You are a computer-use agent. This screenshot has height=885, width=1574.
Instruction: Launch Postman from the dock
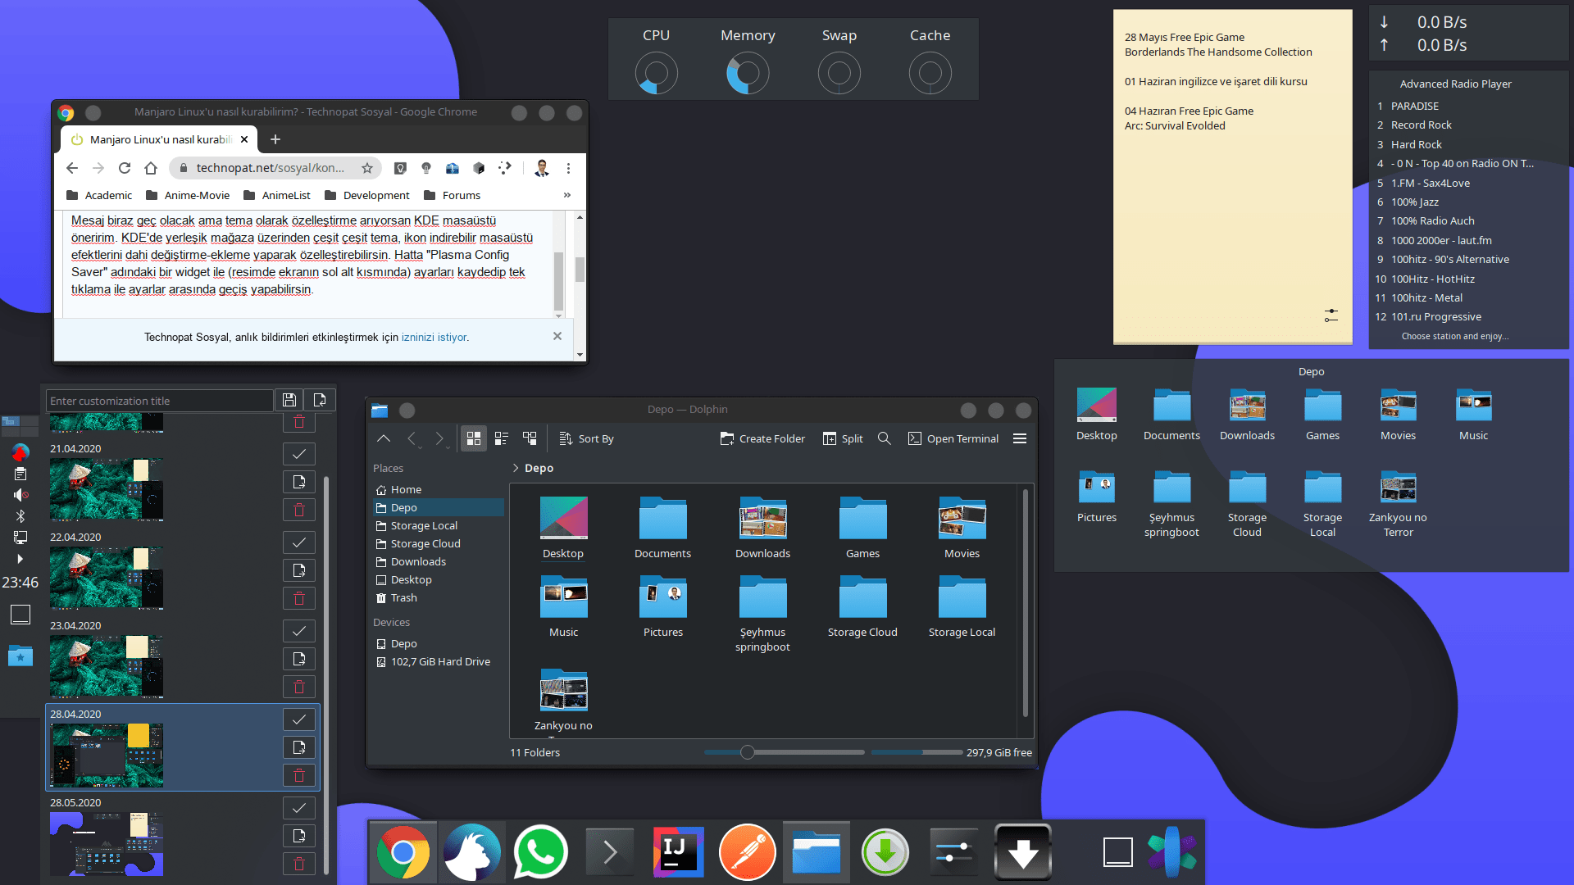click(747, 852)
